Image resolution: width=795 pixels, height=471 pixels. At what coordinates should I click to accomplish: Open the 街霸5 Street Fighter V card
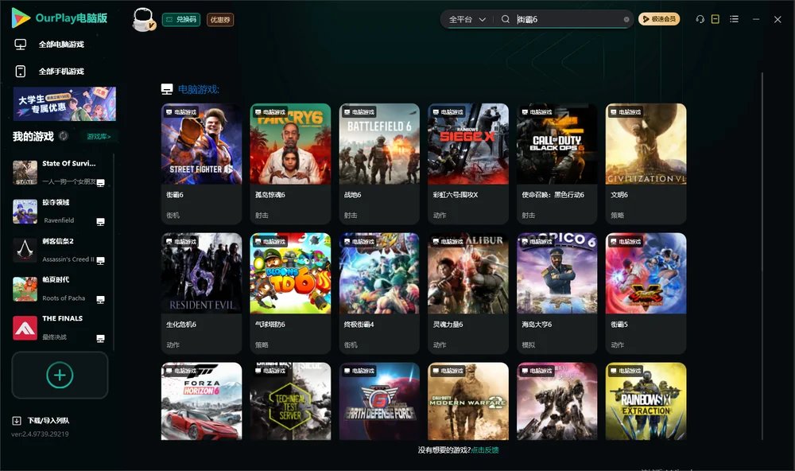point(646,294)
